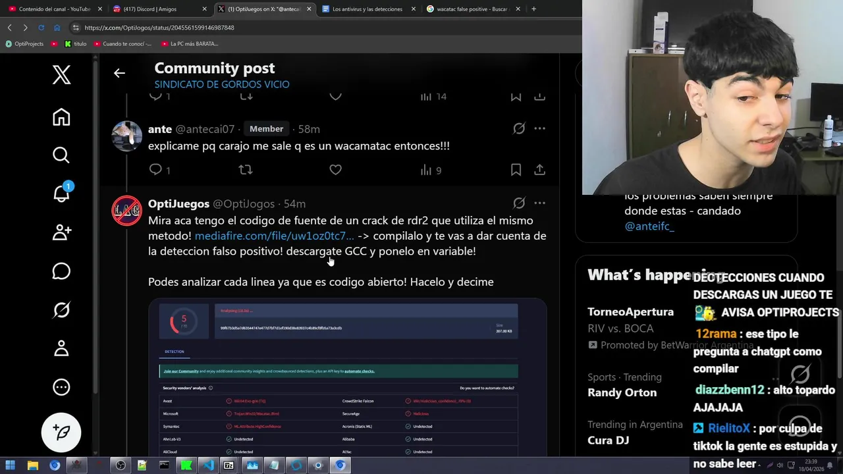843x474 pixels.
Task: Open the Windows Start menu
Action: click(x=11, y=465)
